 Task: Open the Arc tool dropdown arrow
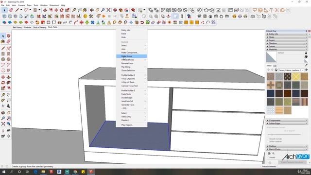click(30, 10)
